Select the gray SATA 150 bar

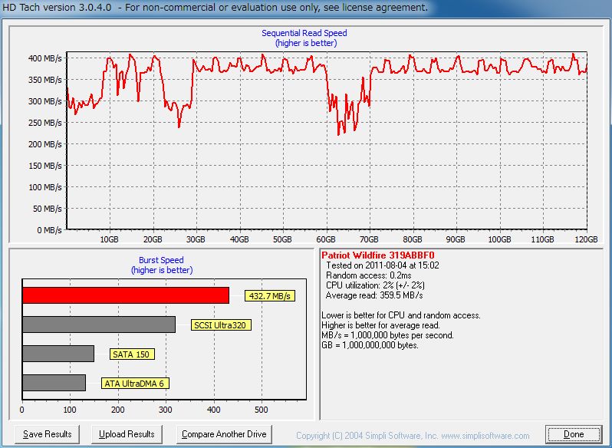58,354
